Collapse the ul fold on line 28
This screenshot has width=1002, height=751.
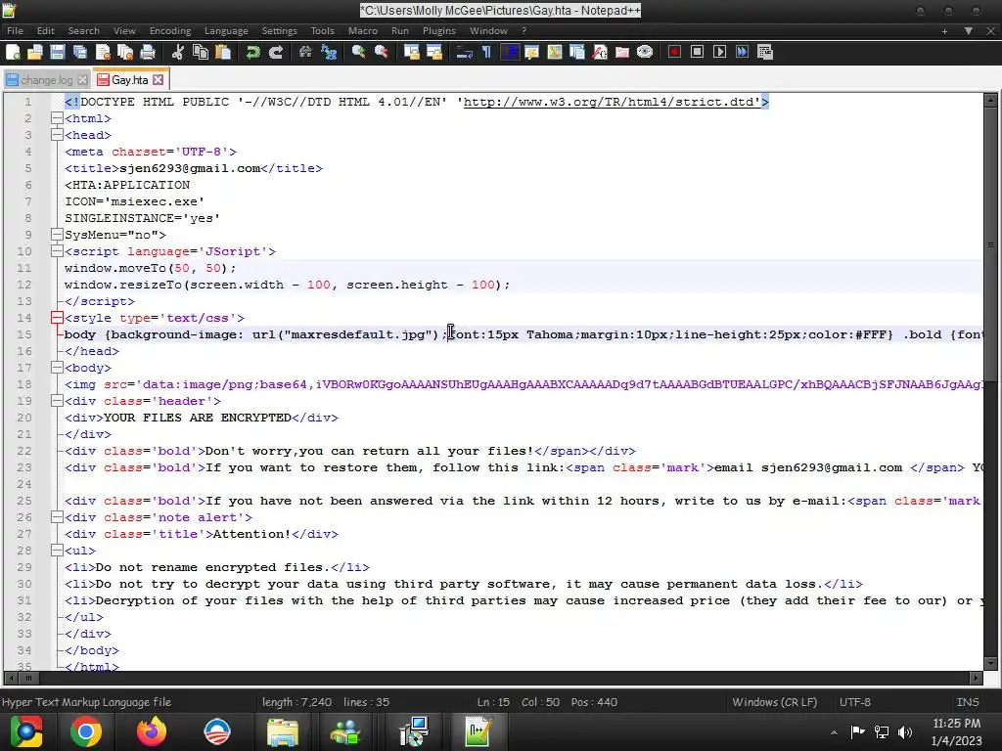57,550
